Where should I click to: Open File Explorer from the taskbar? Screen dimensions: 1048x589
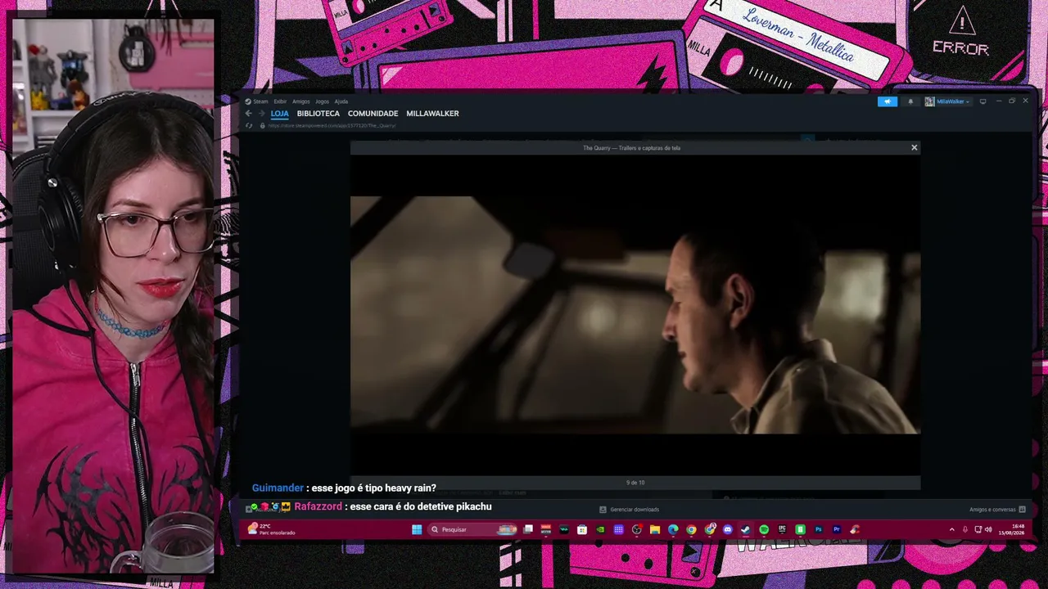pos(655,529)
